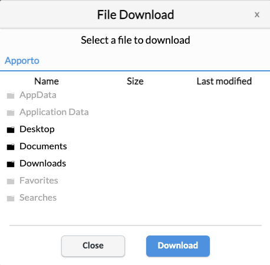Select the Favorites entry
Image resolution: width=270 pixels, height=265 pixels.
[39, 181]
